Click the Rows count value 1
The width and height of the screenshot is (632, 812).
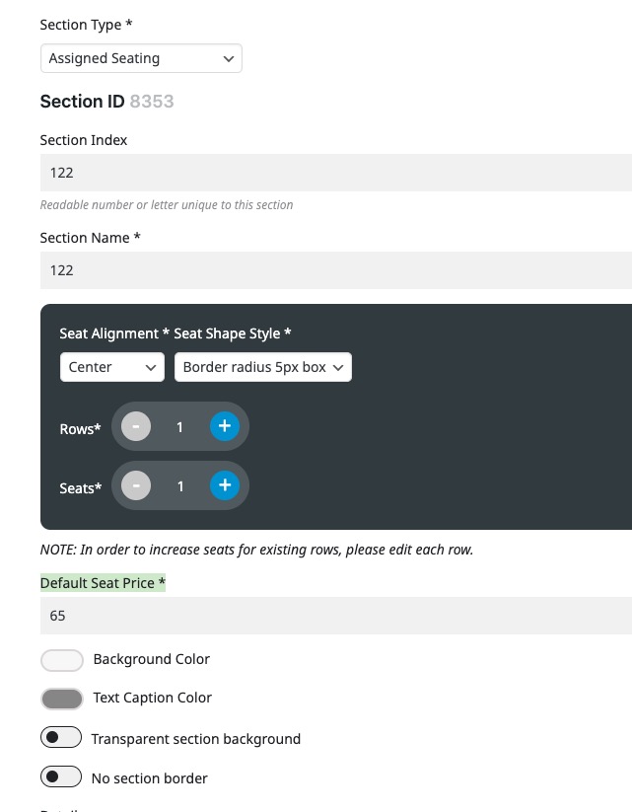point(179,427)
